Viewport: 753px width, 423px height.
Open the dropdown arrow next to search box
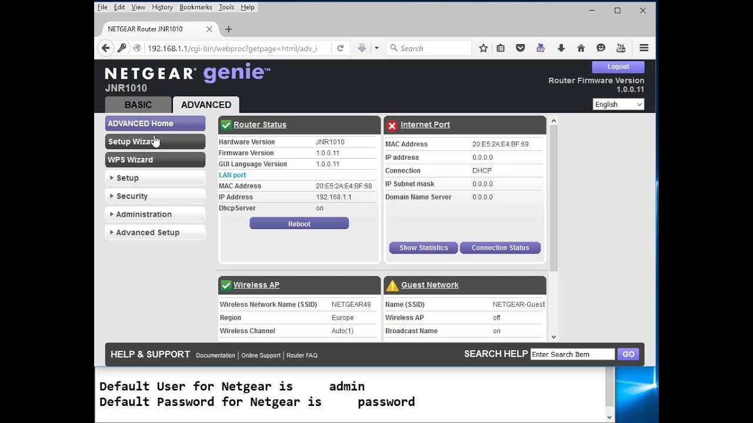pos(376,48)
